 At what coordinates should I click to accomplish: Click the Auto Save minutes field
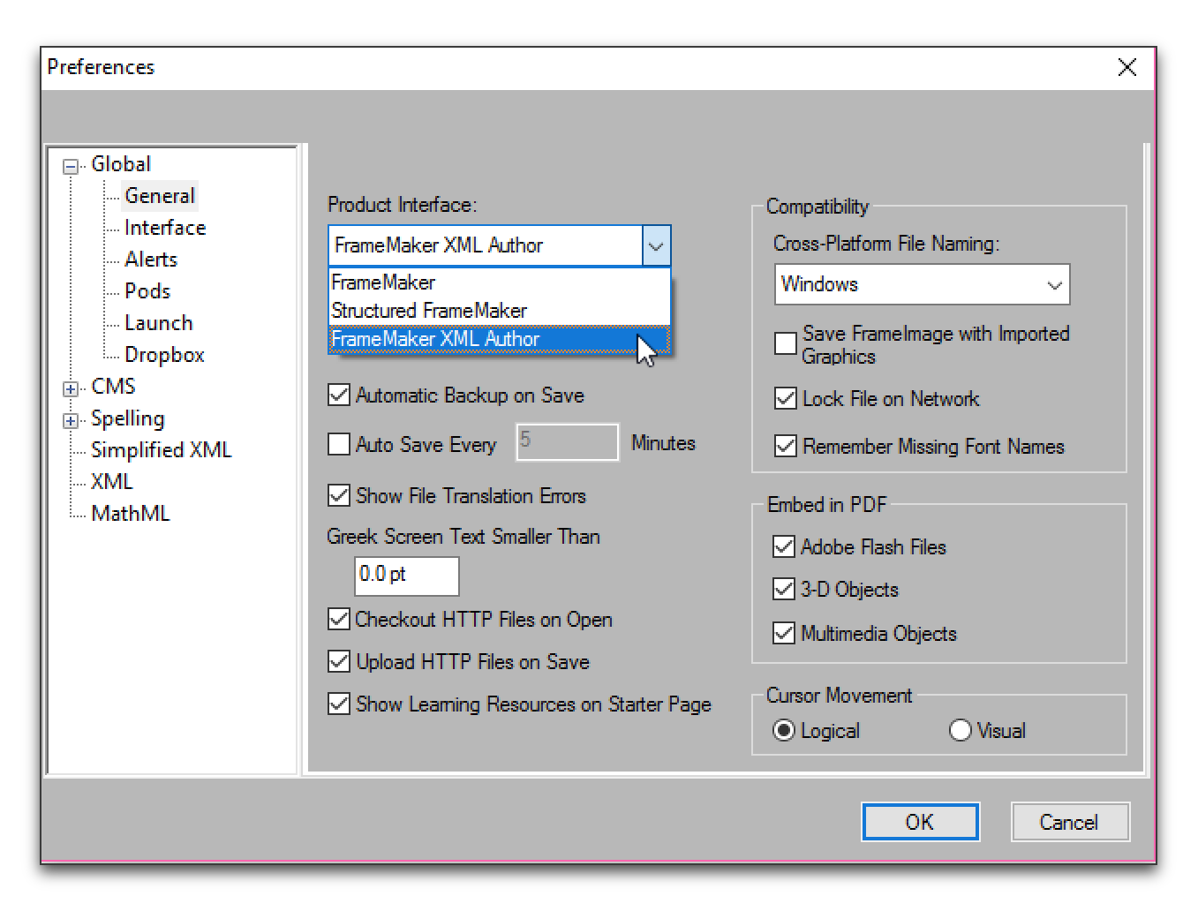(567, 442)
